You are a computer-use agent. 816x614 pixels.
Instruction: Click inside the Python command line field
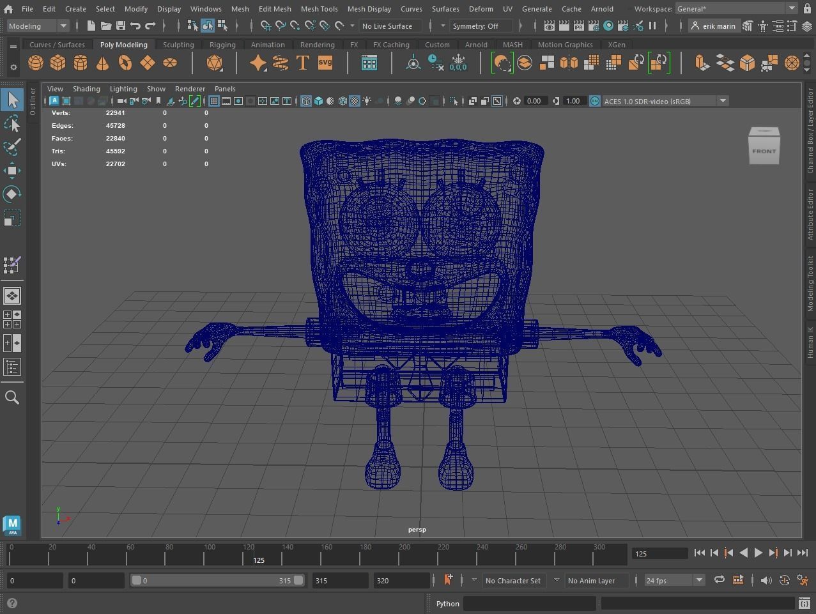[x=530, y=603]
